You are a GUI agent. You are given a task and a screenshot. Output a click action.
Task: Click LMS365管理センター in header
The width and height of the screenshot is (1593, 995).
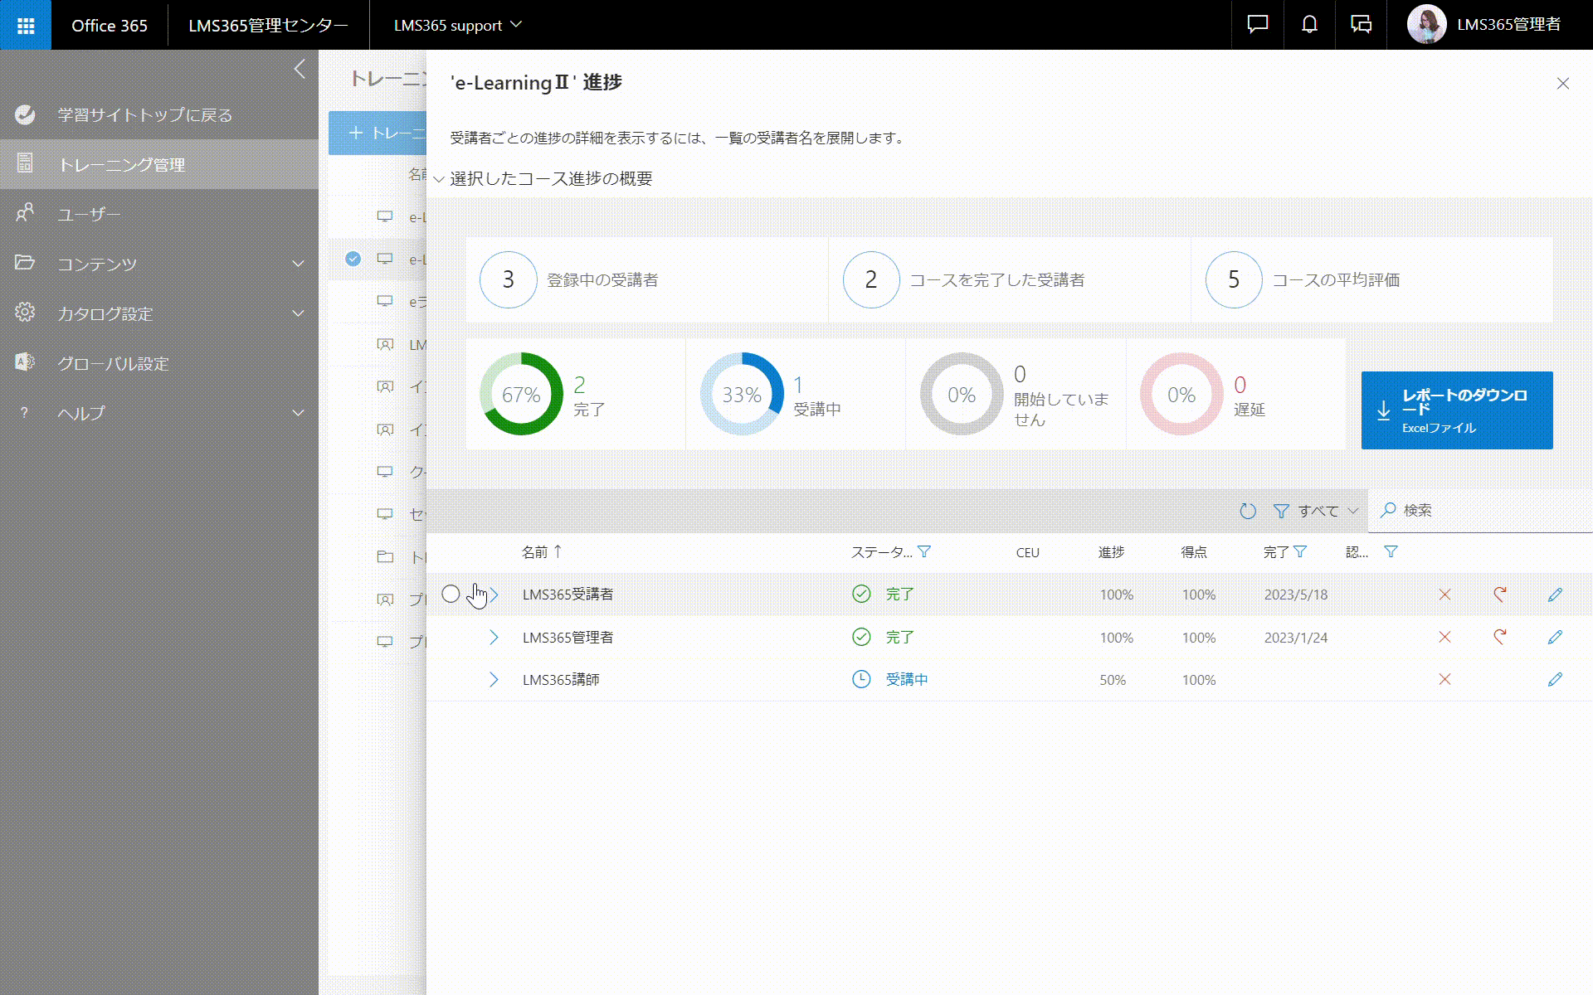point(268,25)
